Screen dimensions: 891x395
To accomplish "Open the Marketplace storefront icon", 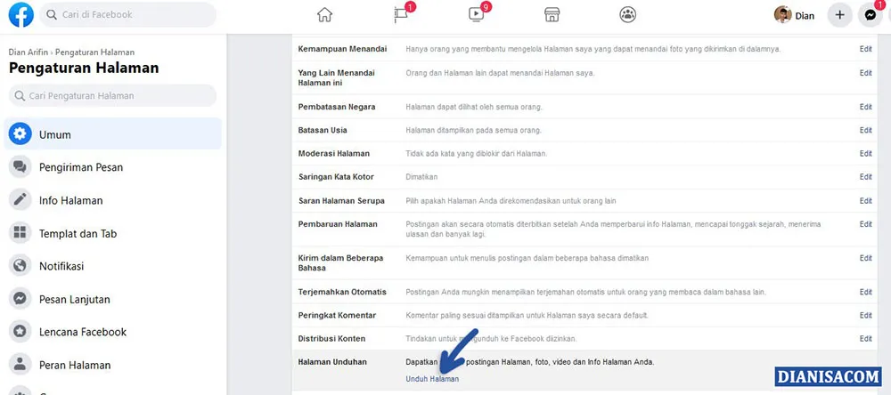I will pos(552,15).
